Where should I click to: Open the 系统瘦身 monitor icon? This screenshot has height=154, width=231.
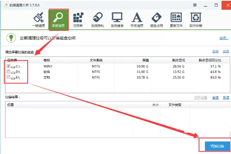117,20
